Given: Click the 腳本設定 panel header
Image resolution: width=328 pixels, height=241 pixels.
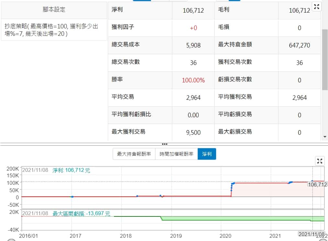Looking at the screenshot, I should (x=54, y=10).
